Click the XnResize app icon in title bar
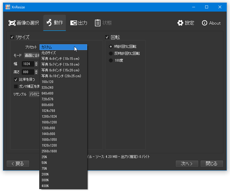This screenshot has width=230, height=192. 8,7
